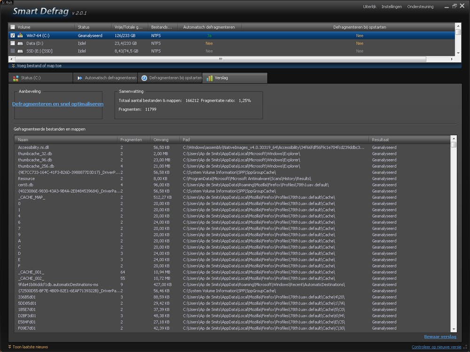The width and height of the screenshot is (470, 352).
Task: Click the Bewaar verslag link
Action: coord(440,337)
